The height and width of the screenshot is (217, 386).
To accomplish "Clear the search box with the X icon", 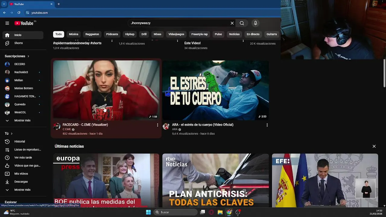I will coord(232,23).
